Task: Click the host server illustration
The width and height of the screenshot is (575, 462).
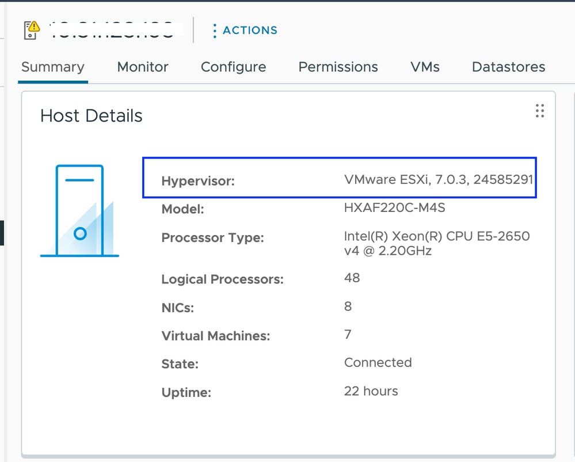Action: click(79, 211)
